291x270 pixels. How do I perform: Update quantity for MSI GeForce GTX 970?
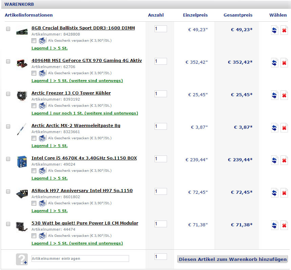pos(274,63)
